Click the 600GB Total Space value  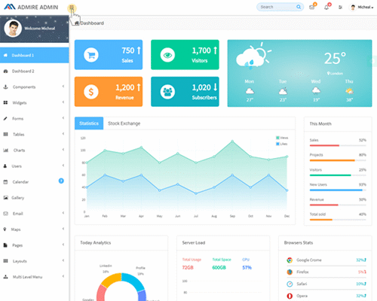[219, 268]
